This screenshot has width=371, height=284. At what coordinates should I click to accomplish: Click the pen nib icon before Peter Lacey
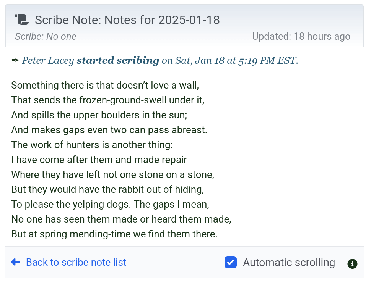(15, 61)
